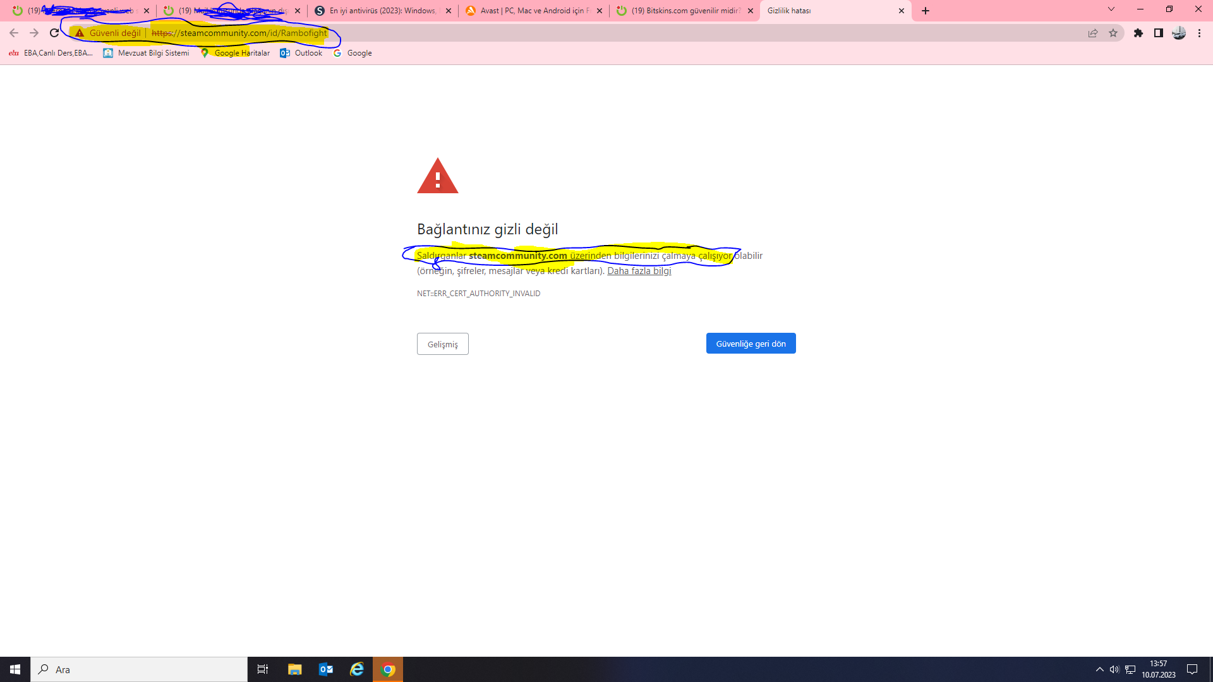Open Chrome three-dot menu
This screenshot has height=682, width=1213.
click(1199, 33)
